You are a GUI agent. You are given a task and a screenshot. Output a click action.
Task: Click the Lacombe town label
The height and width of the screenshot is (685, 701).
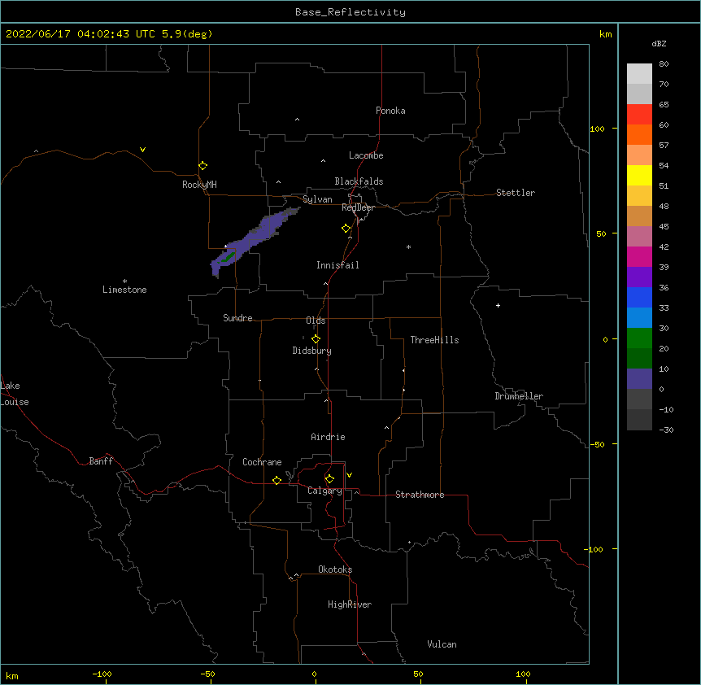click(x=366, y=155)
